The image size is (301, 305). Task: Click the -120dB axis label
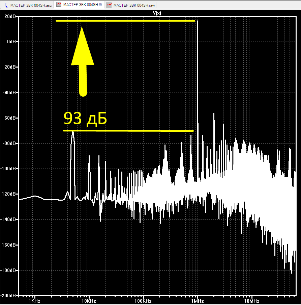[8, 194]
